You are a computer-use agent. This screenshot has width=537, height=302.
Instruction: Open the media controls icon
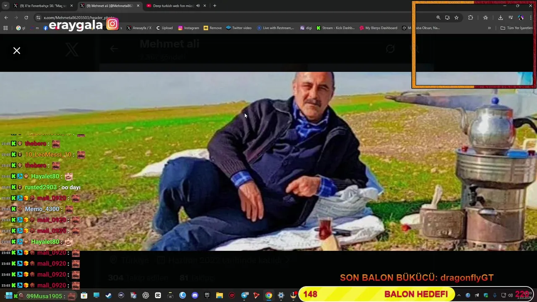coord(511,18)
